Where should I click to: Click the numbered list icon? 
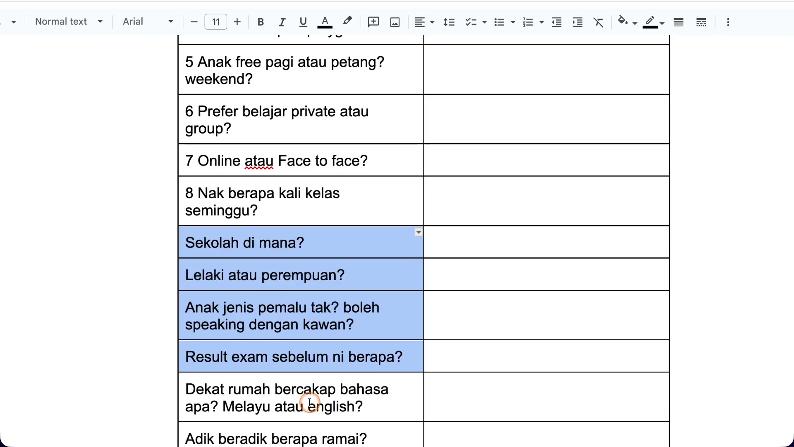(528, 22)
